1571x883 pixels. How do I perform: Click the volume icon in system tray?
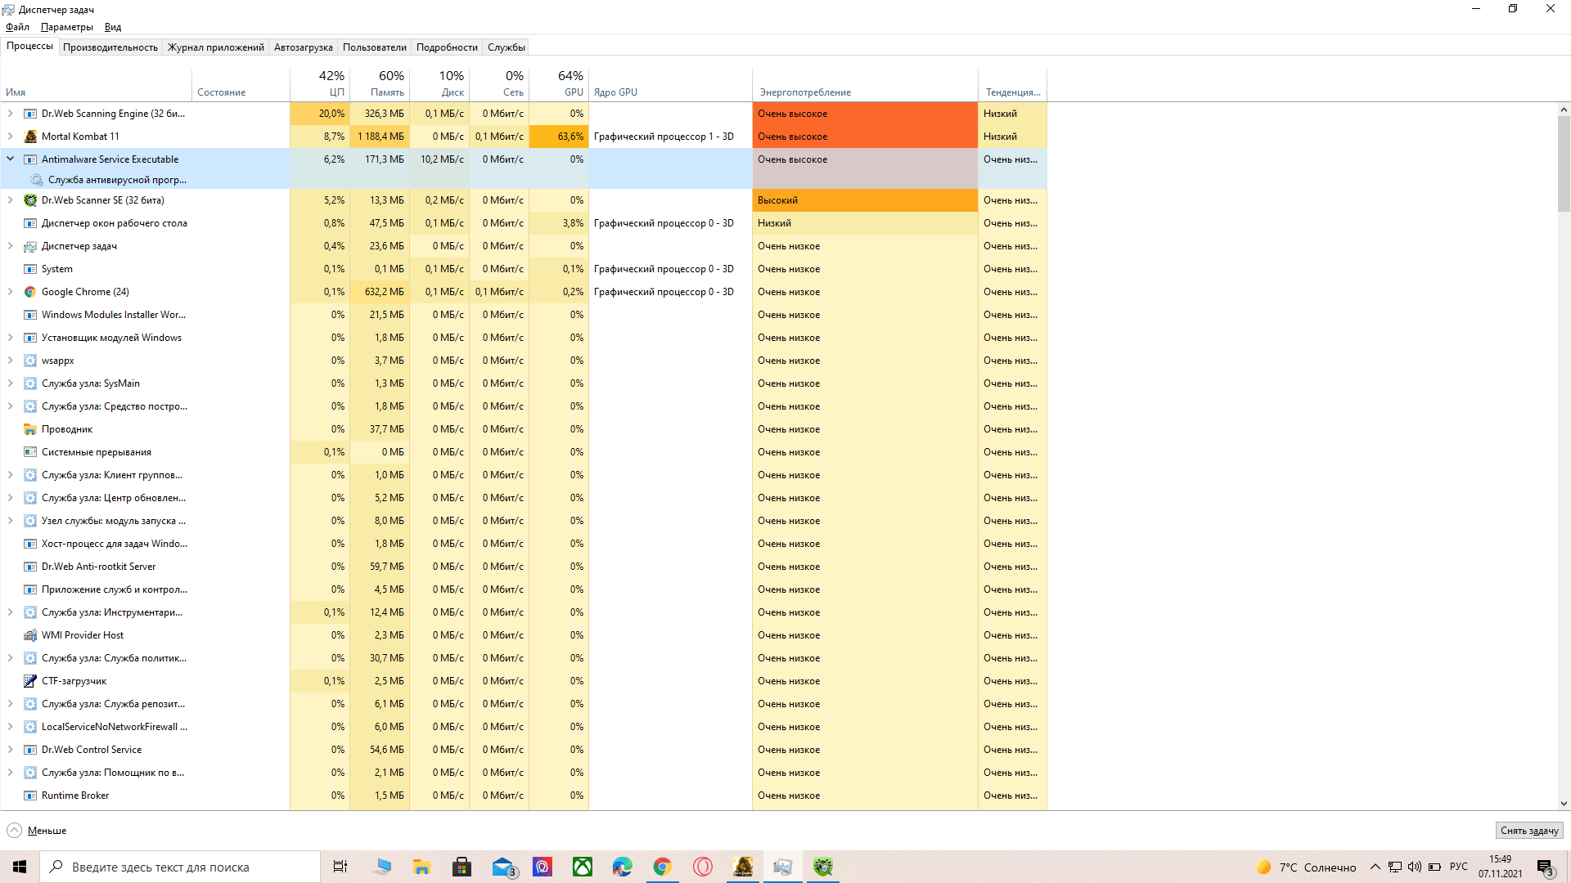[1415, 867]
